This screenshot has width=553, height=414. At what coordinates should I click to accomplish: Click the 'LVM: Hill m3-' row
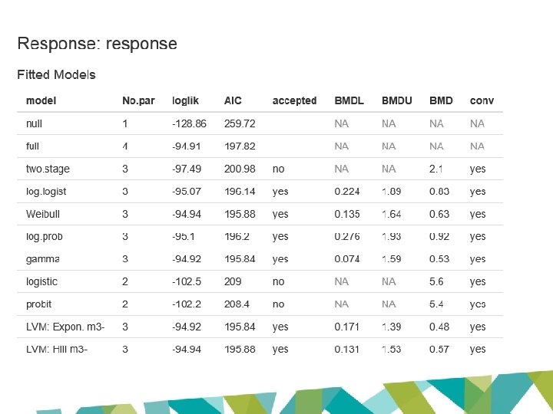click(x=260, y=350)
